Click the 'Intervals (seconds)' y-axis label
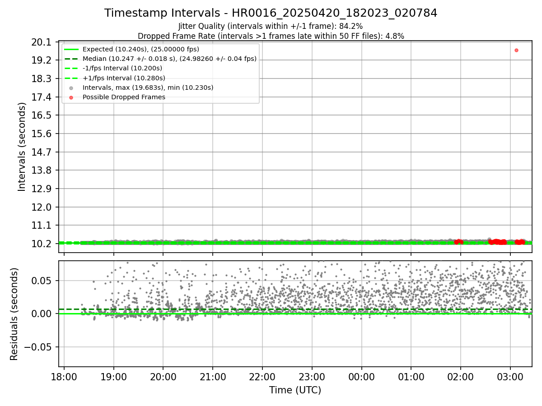542x406 pixels. [22, 147]
